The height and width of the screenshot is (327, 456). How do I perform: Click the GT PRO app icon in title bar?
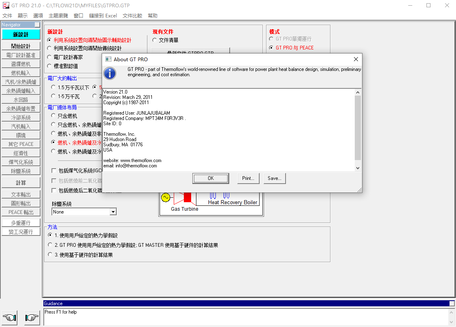[x=6, y=5]
